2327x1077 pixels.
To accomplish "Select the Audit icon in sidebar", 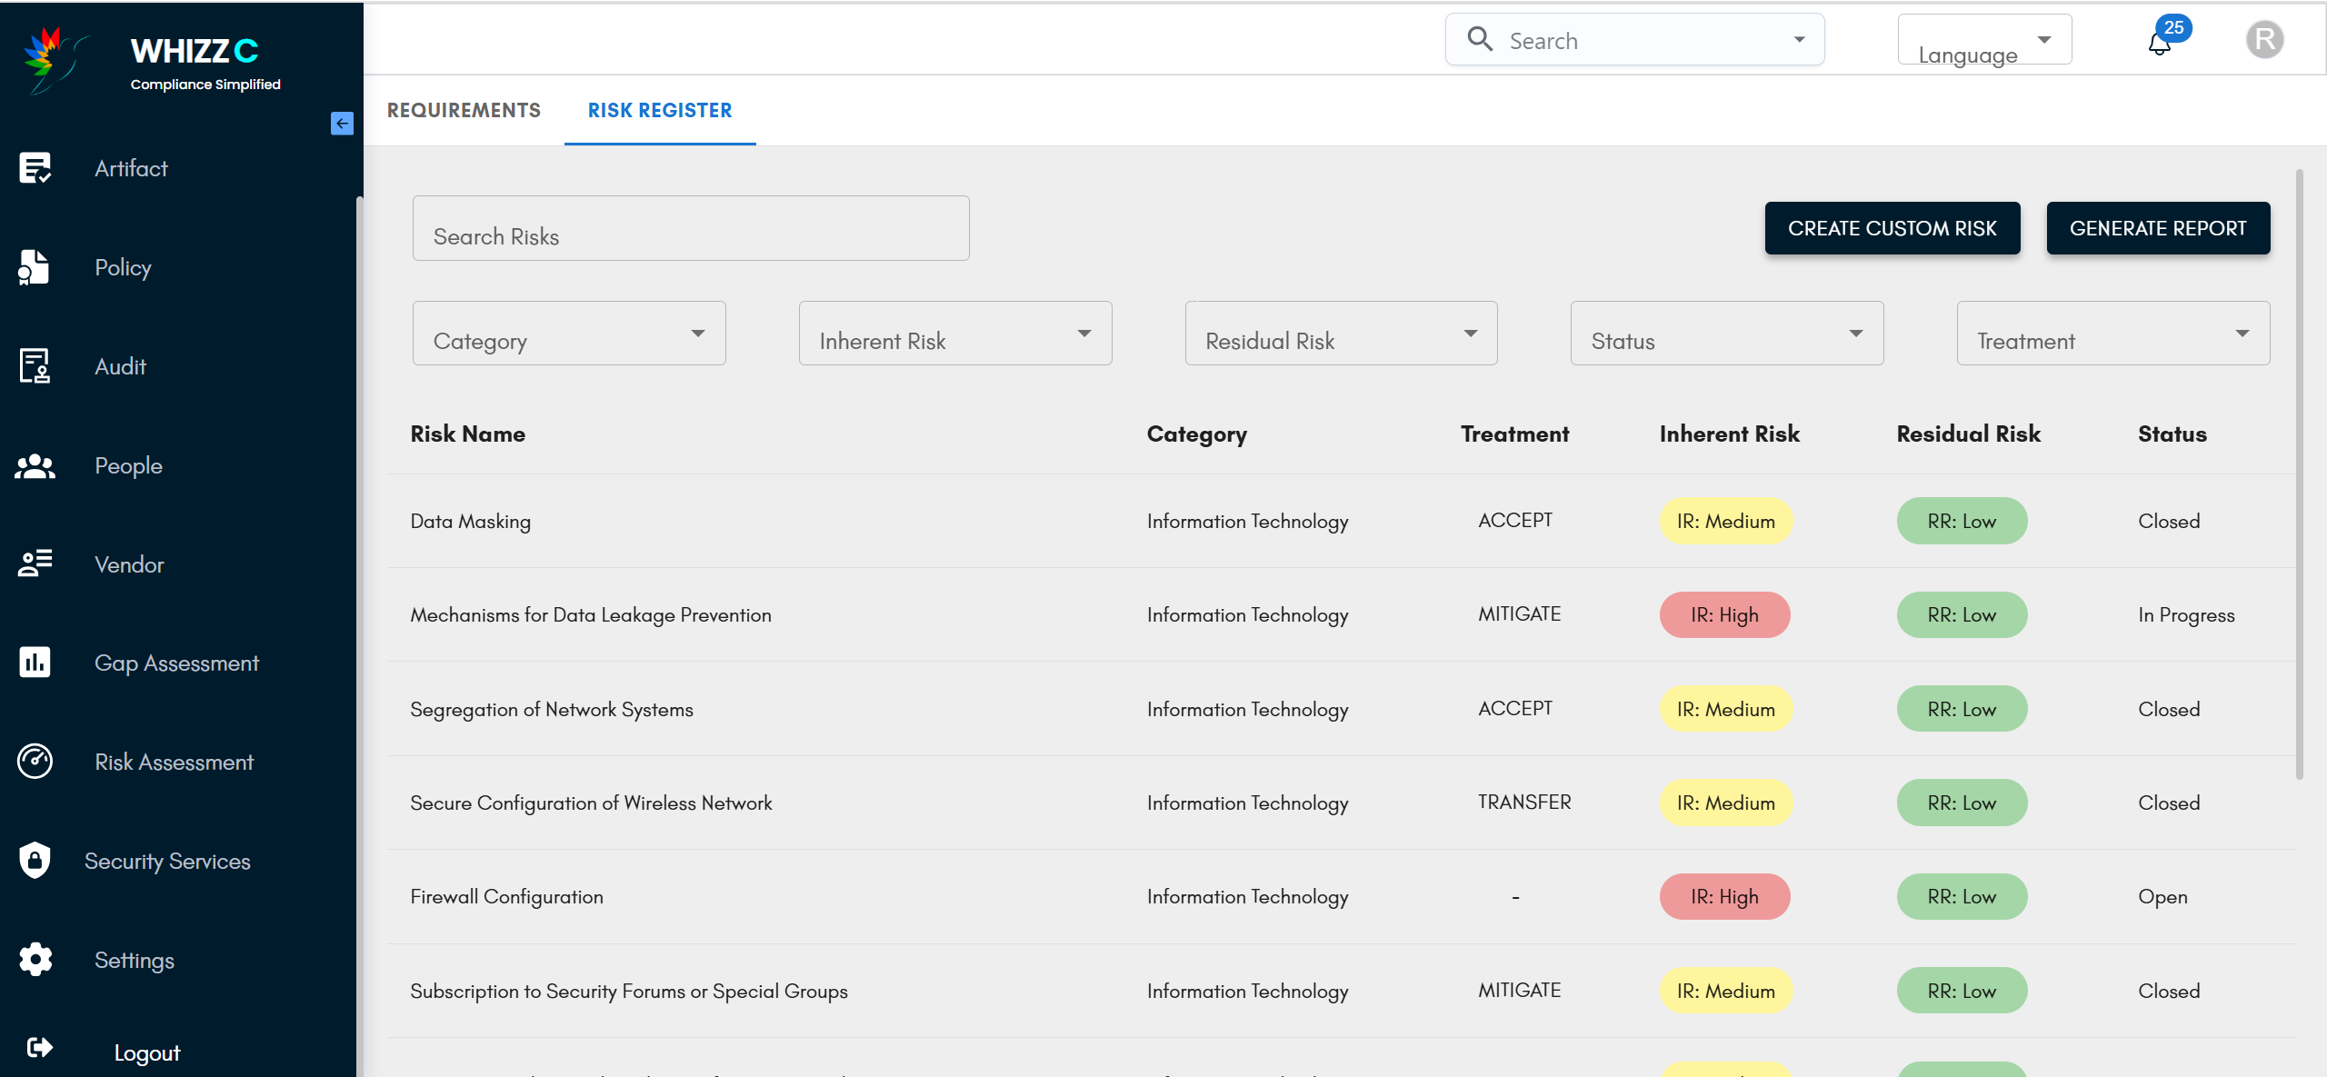I will 35,366.
